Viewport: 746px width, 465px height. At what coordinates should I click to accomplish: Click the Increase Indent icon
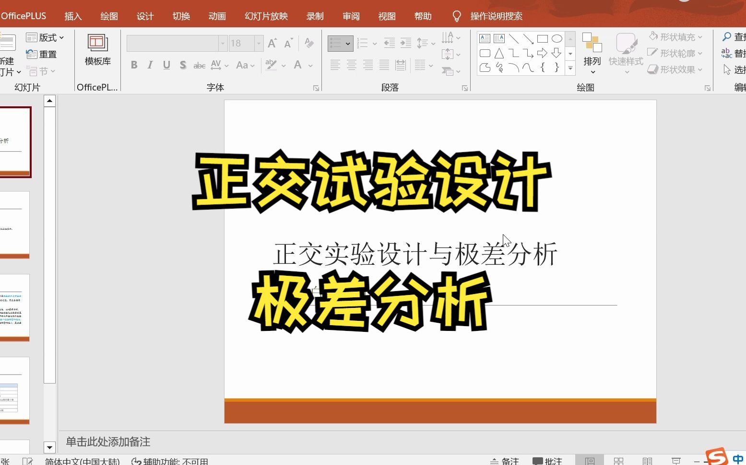[x=406, y=43]
